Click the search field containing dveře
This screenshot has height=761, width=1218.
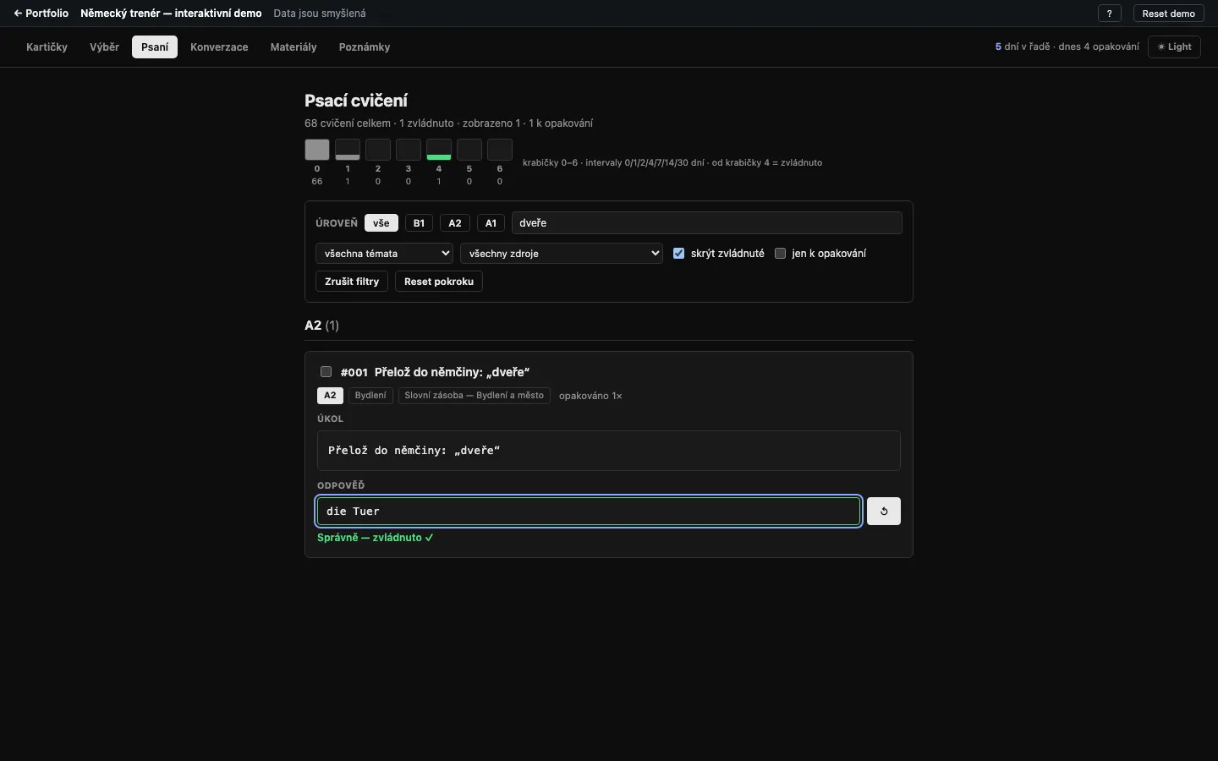click(707, 223)
